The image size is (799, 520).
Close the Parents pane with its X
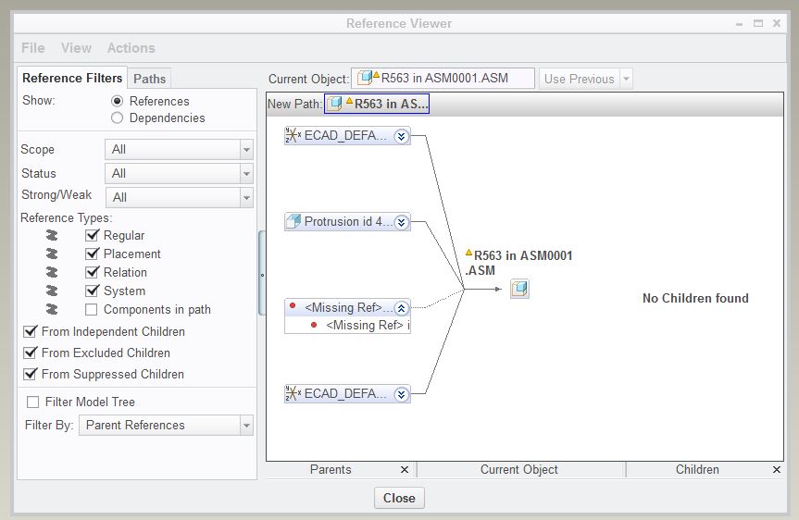coord(405,470)
